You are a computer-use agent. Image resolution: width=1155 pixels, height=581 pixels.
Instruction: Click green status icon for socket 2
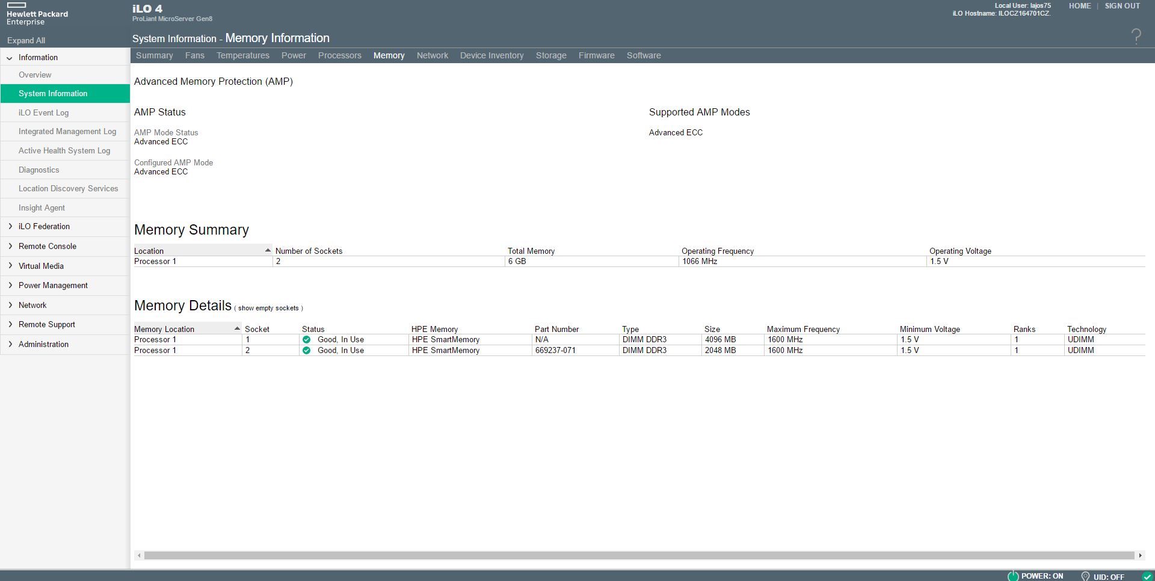307,351
